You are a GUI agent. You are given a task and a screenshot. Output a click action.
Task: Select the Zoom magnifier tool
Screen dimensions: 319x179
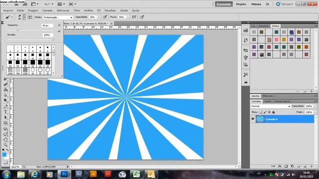tap(5, 145)
